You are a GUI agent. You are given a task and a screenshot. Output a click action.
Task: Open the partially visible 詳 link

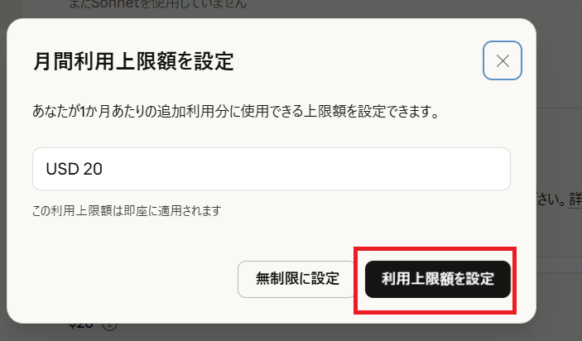pos(575,199)
